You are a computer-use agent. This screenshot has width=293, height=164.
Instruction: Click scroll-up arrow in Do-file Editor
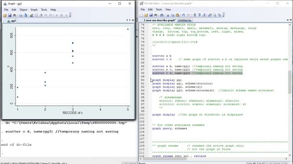(290, 25)
